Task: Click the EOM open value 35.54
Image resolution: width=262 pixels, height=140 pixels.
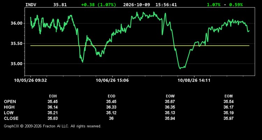Action: click(x=228, y=101)
